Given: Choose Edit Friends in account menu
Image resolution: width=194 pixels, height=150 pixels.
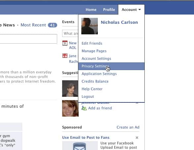Looking at the screenshot, I should [x=92, y=43].
